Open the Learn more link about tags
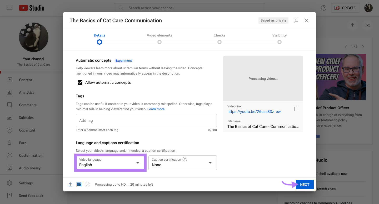This screenshot has height=204, width=379. (x=156, y=109)
